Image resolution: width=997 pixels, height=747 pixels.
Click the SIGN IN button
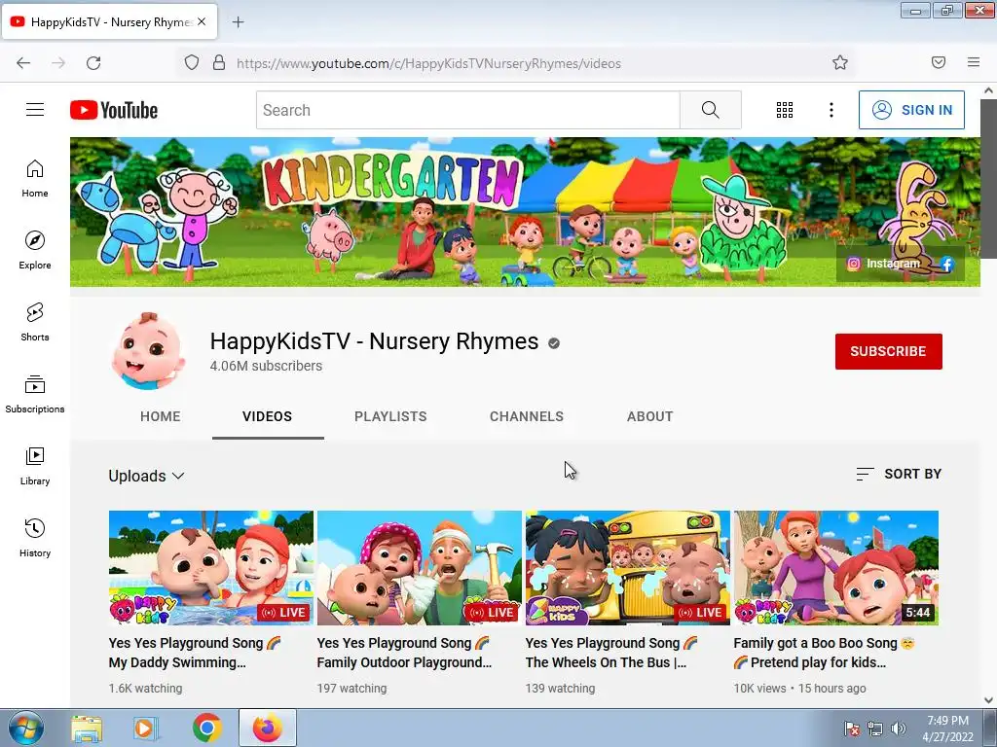click(911, 110)
